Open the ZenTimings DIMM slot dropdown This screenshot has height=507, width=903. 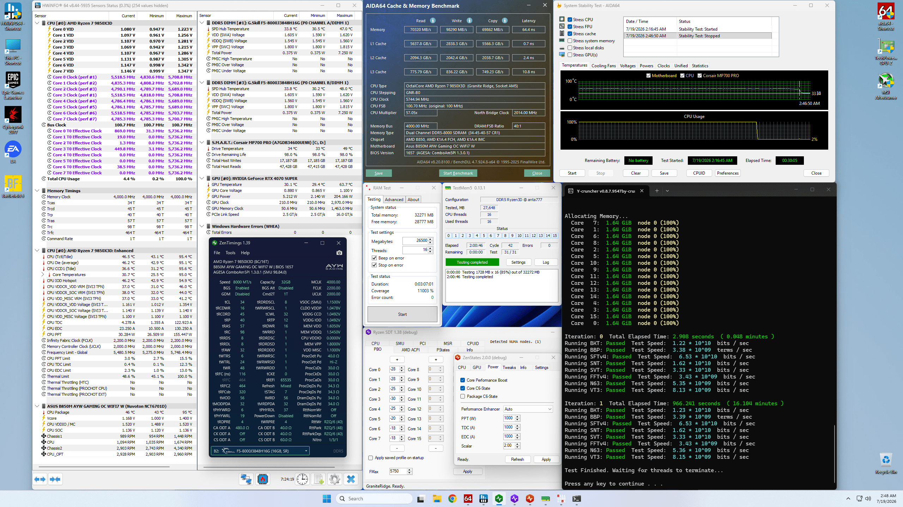(260, 451)
